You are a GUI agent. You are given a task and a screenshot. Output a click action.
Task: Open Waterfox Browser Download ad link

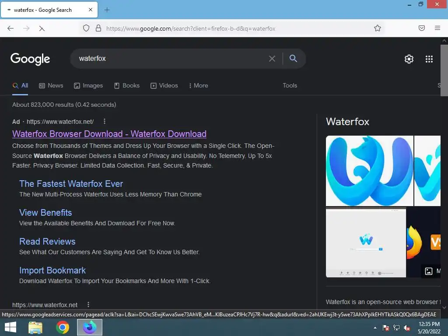coord(109,134)
